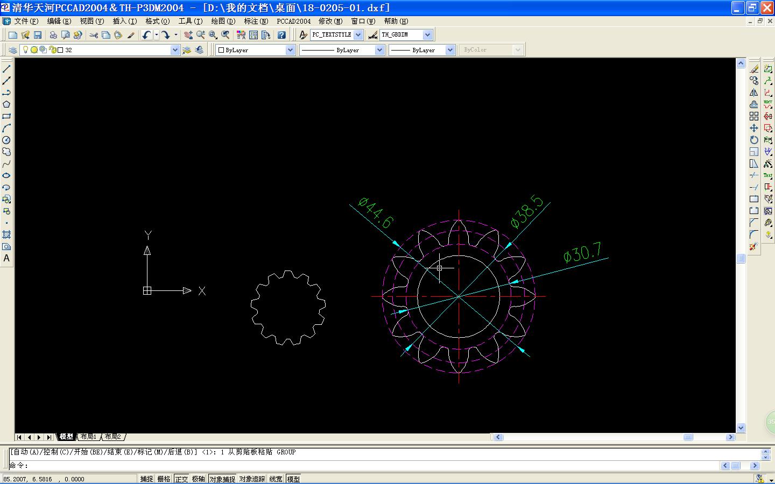Open the ByLayer linetype dropdown
This screenshot has height=484, width=775.
[379, 50]
